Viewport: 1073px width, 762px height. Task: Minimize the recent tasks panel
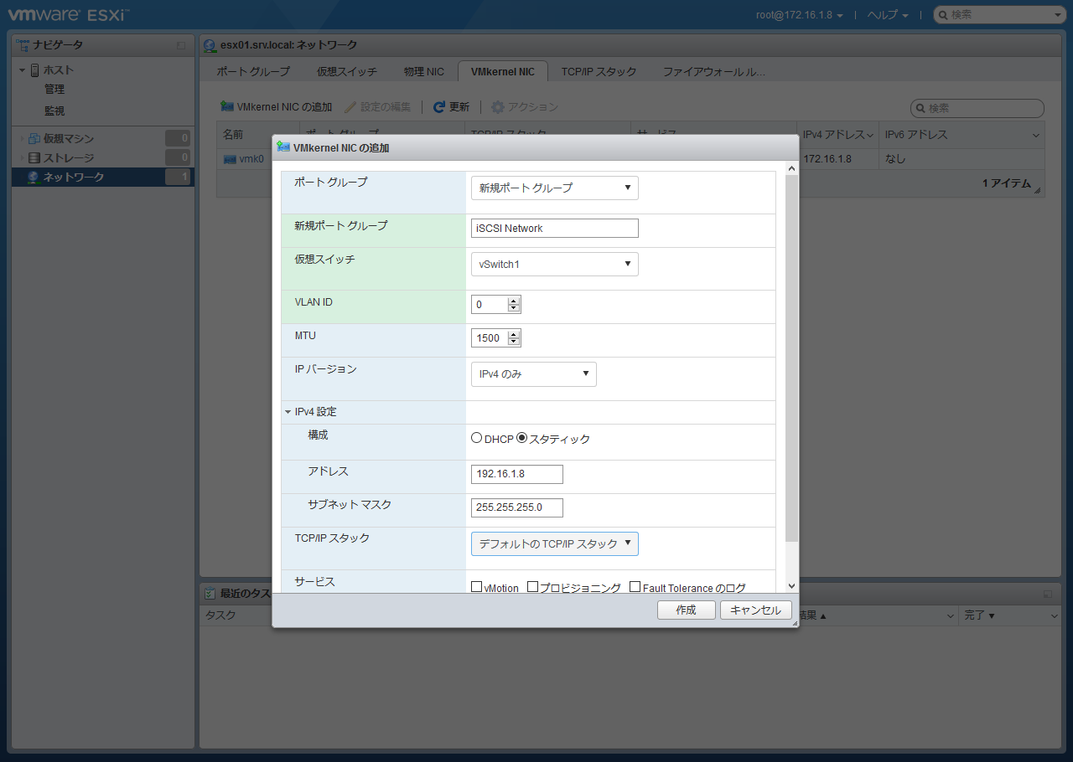(x=1048, y=593)
